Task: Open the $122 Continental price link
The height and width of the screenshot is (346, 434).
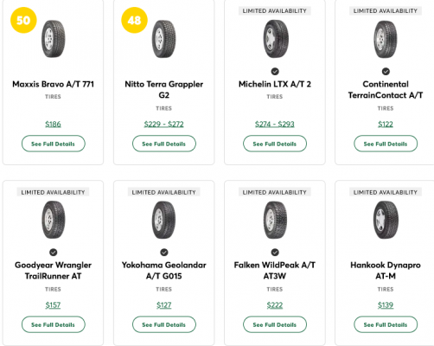Action: pos(386,124)
